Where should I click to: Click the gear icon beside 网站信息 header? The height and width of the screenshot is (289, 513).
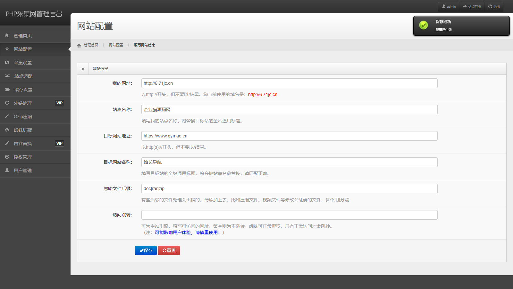coord(83,69)
